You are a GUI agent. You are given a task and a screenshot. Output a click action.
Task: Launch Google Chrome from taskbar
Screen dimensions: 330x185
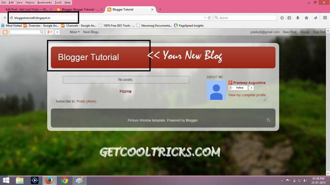[64, 181]
